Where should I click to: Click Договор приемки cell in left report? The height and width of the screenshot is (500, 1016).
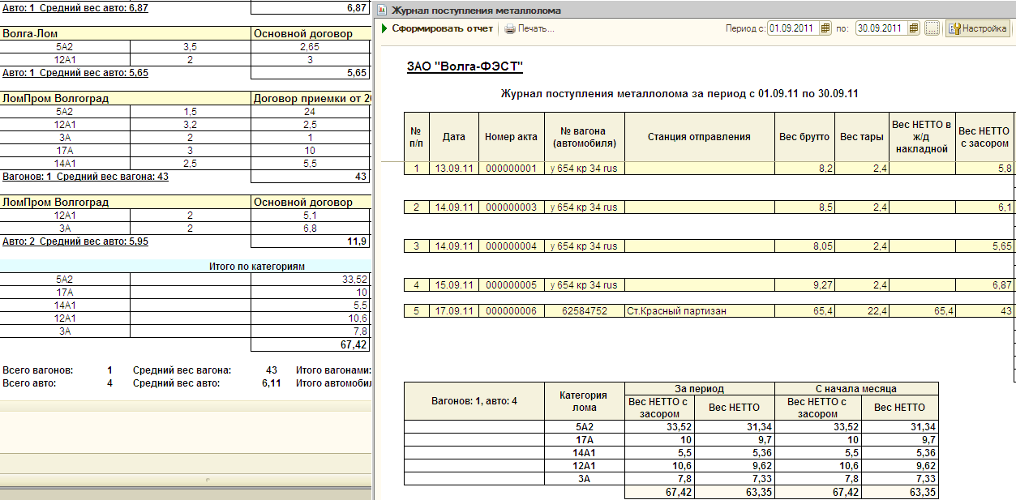(311, 99)
